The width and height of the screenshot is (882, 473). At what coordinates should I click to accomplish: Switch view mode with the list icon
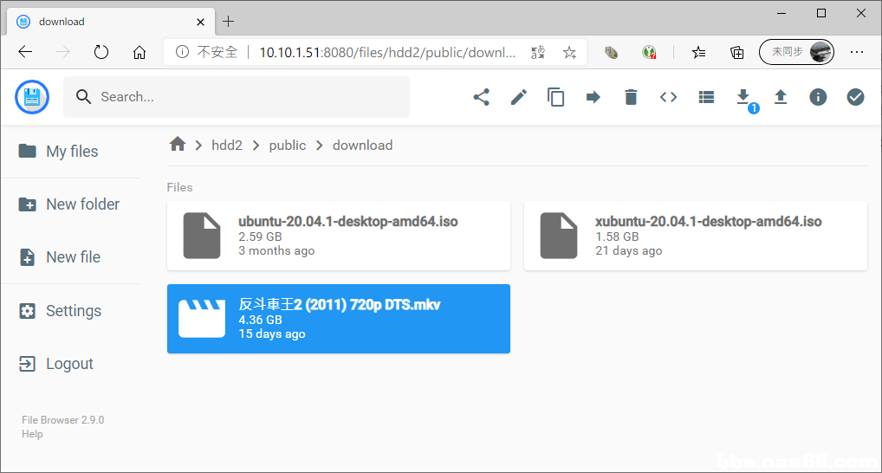pyautogui.click(x=706, y=97)
